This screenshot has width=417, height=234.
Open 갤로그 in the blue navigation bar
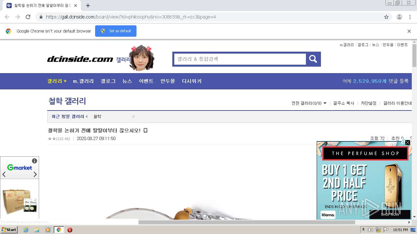pos(108,81)
